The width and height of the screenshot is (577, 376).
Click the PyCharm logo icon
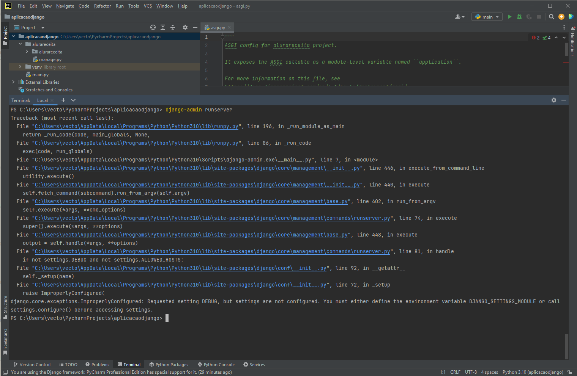(x=8, y=6)
